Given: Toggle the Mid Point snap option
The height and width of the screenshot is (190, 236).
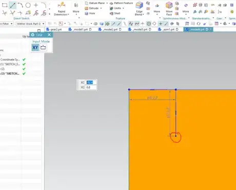Looking at the screenshot, I should pos(119,23).
